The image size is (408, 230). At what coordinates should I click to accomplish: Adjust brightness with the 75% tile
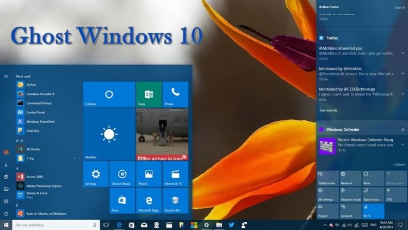pos(395,194)
